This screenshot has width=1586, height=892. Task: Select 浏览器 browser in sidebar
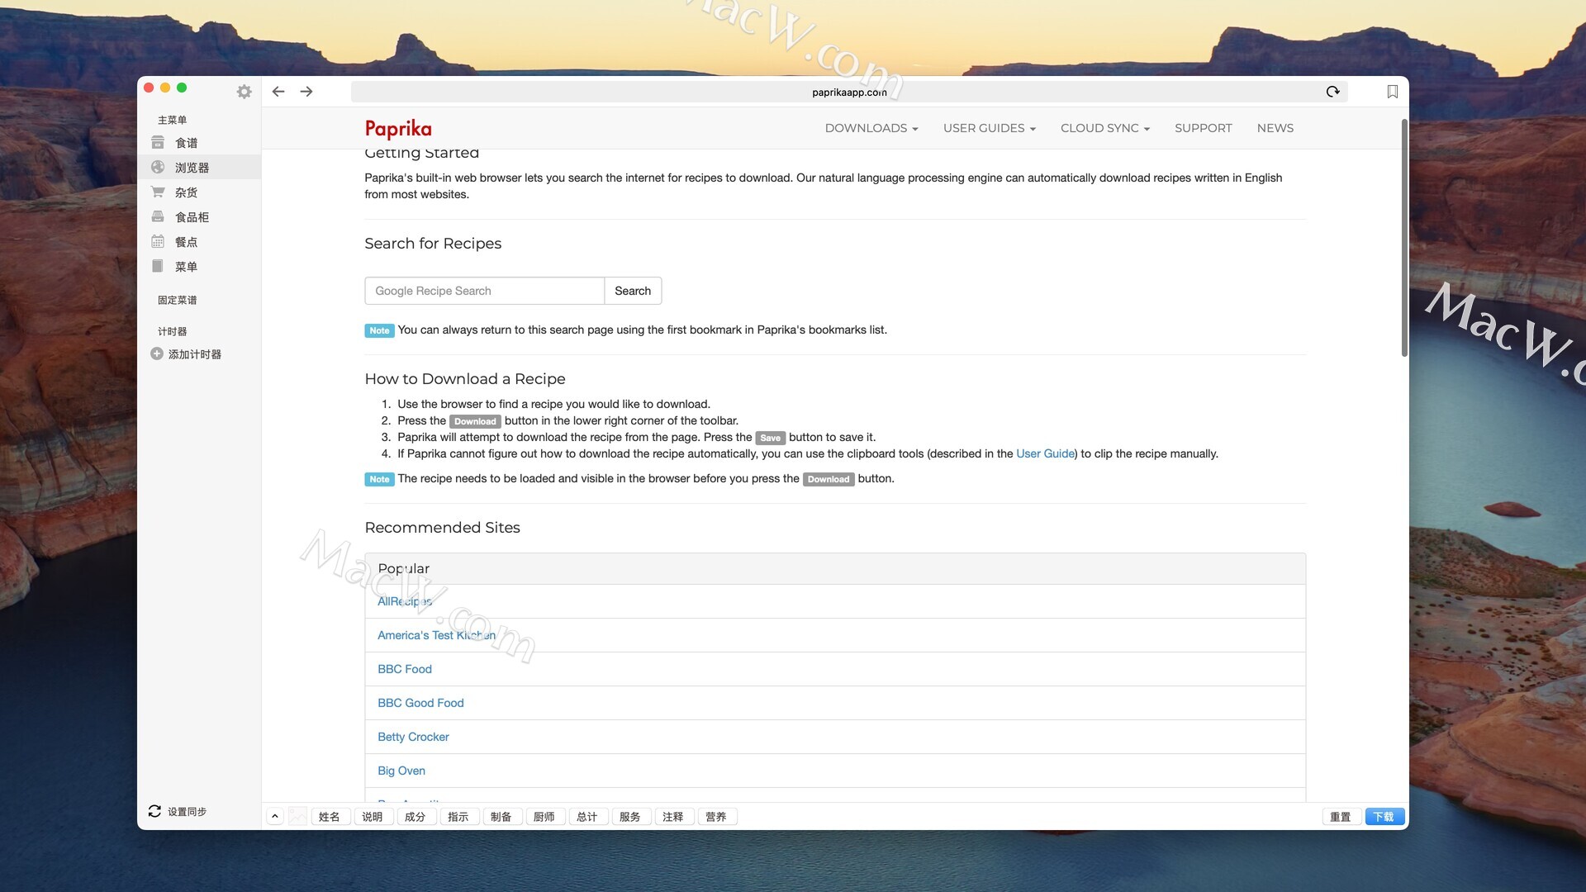(199, 168)
